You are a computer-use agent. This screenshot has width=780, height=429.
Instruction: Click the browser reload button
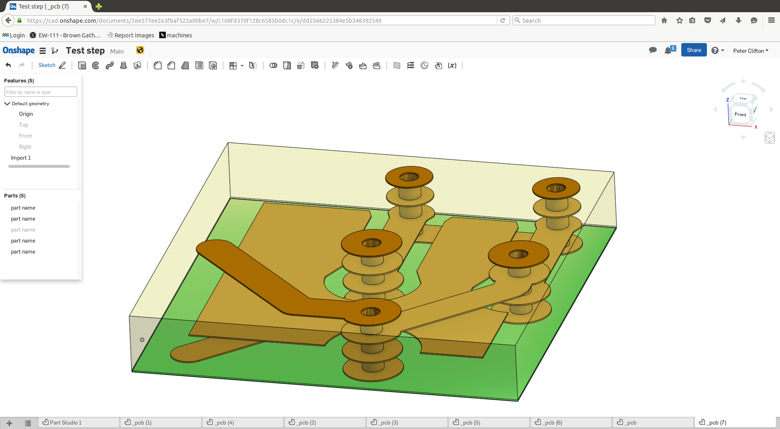(503, 20)
